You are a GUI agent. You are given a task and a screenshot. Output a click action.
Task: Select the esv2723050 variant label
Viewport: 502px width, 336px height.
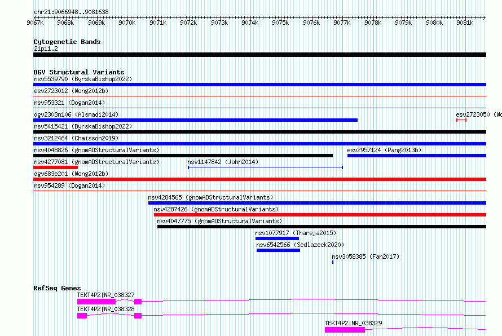[479, 114]
